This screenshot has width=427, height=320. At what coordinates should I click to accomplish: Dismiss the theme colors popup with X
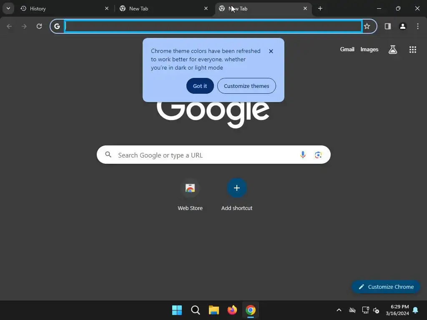click(x=271, y=51)
